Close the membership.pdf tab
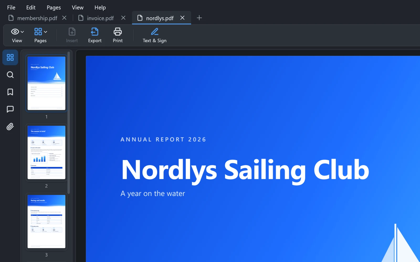This screenshot has width=420, height=262. [64, 18]
